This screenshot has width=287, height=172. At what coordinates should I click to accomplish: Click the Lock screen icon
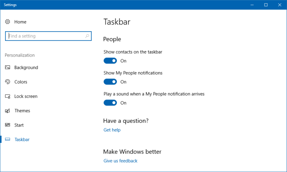point(8,96)
